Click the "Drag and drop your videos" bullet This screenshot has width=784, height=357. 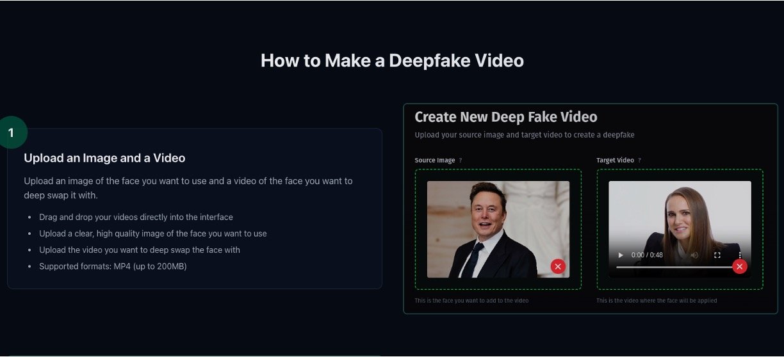tap(136, 217)
